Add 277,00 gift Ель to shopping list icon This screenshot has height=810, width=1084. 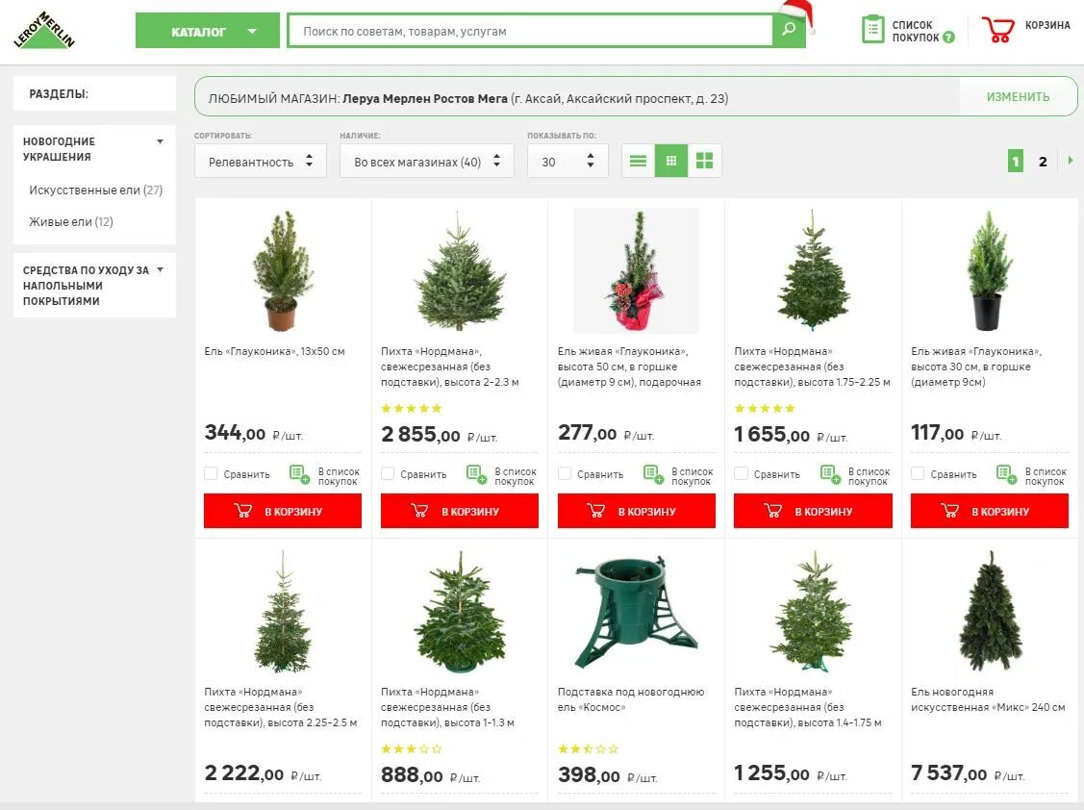click(653, 474)
